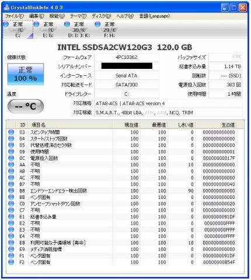
Task: Click status icon for attribute E8
Action: point(11,243)
